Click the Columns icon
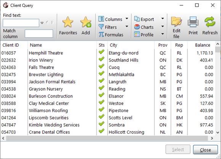The image size is (221, 159). (101, 19)
